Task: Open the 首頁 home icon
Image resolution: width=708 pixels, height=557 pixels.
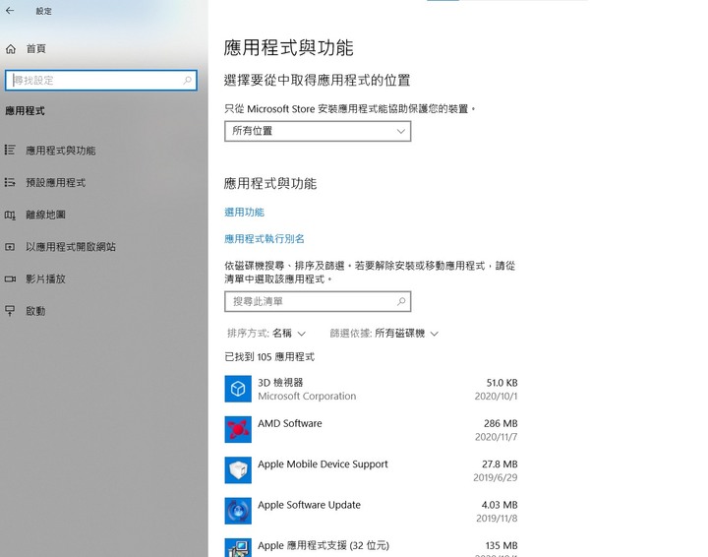Action: 11,49
